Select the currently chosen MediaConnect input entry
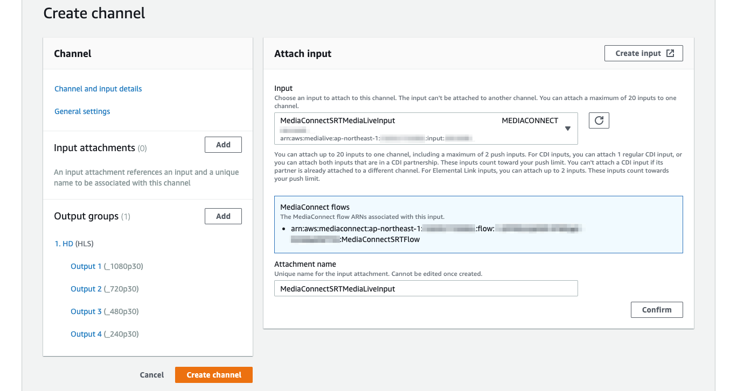737x391 pixels. coord(377,120)
